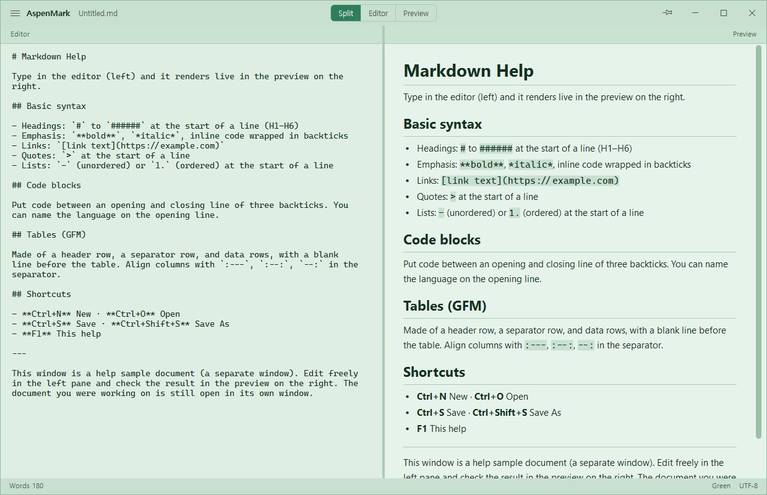This screenshot has width=767, height=495.
Task: Place cursor on '## Basic syntax' editor line
Action: 49,106
